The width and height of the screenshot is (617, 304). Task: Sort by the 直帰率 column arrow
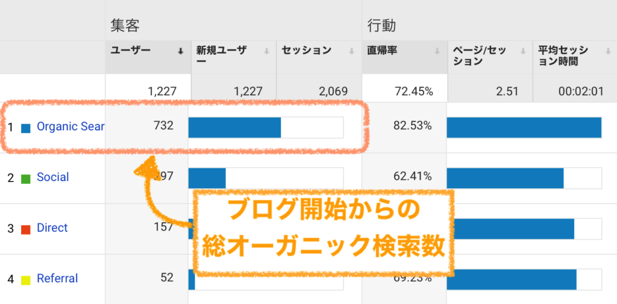(x=437, y=52)
